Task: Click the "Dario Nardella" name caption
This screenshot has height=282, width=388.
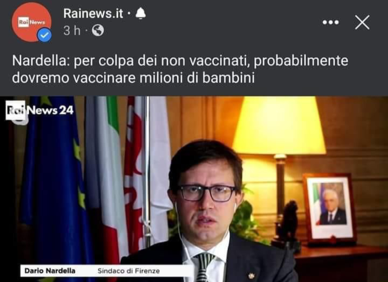Action: 50,271
